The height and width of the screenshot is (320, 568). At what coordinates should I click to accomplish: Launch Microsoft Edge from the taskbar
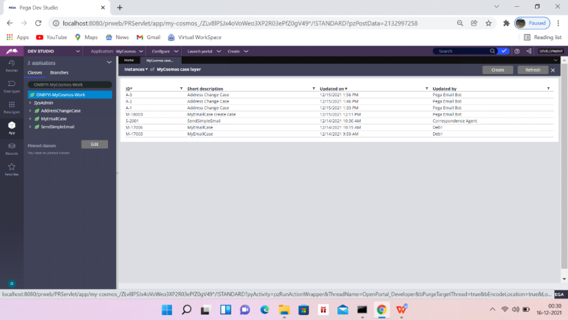[265, 310]
